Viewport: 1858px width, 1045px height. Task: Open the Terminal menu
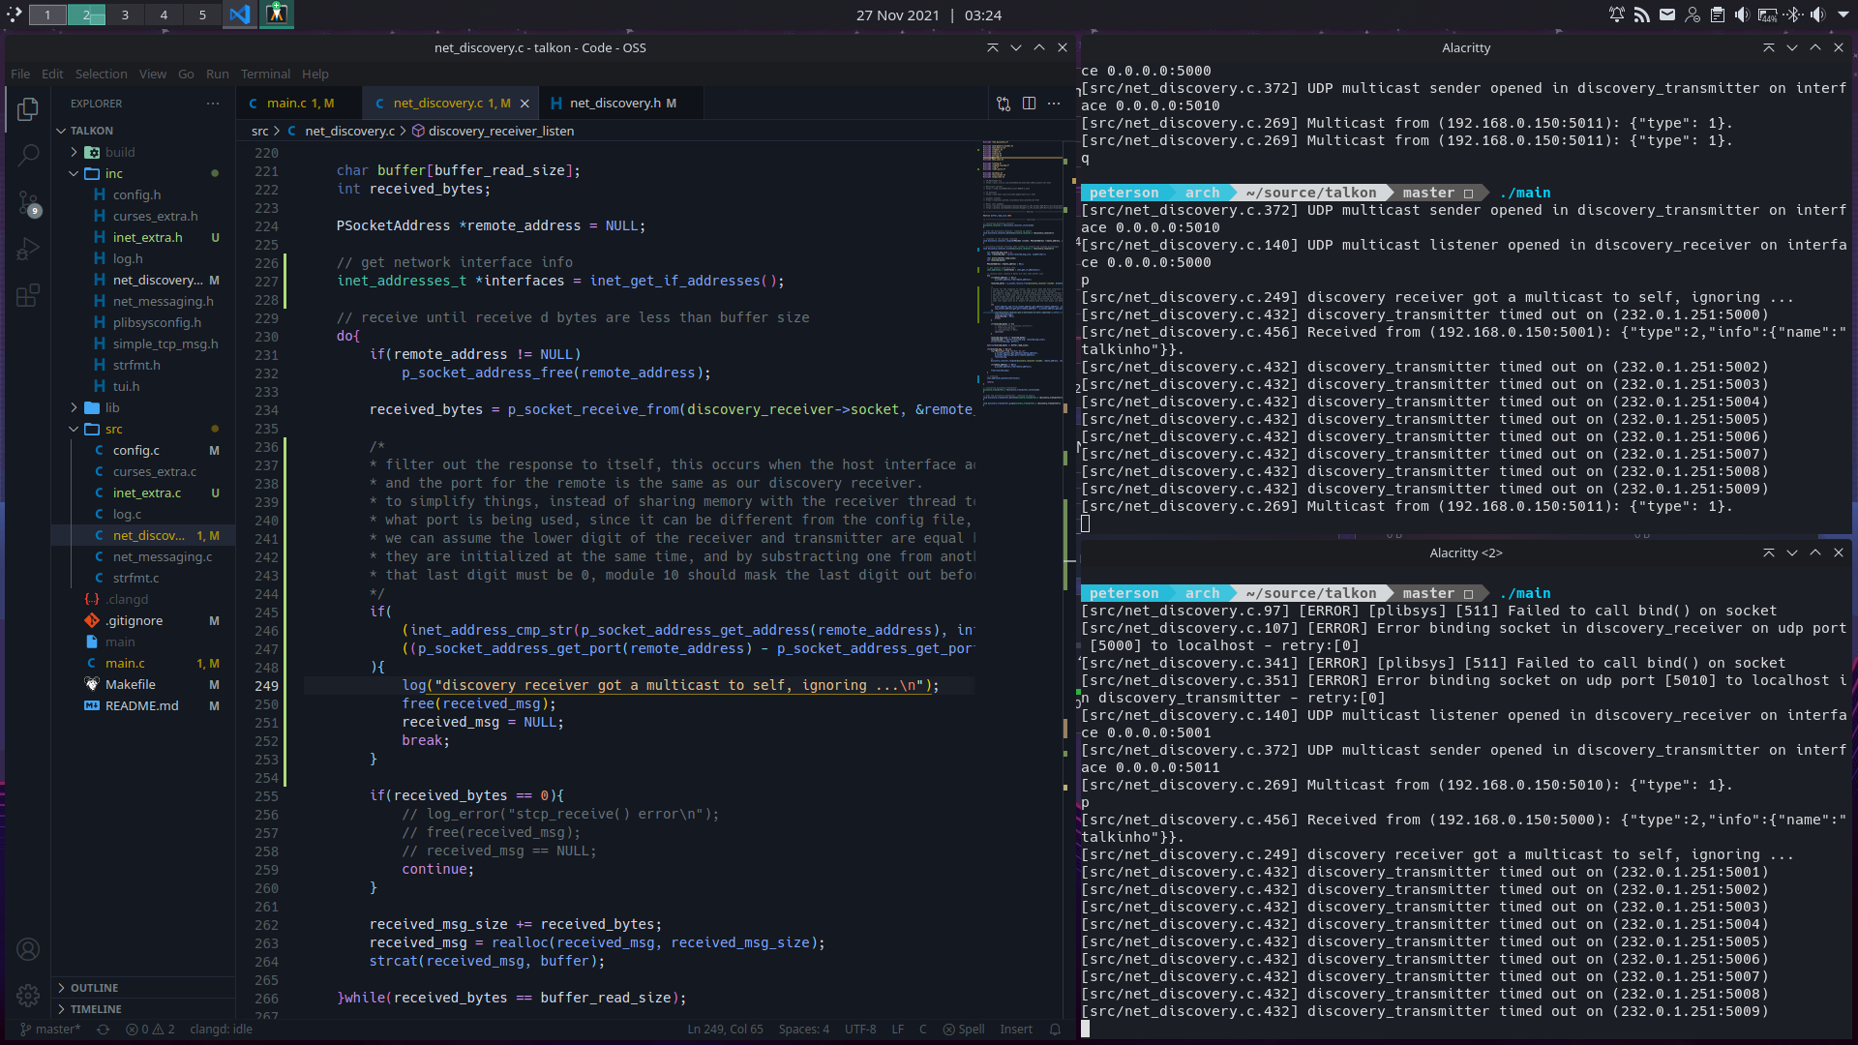[265, 74]
